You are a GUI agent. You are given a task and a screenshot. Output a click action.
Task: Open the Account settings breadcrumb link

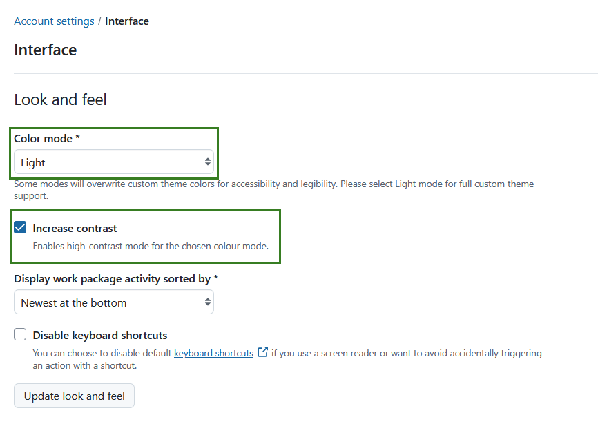[54, 21]
